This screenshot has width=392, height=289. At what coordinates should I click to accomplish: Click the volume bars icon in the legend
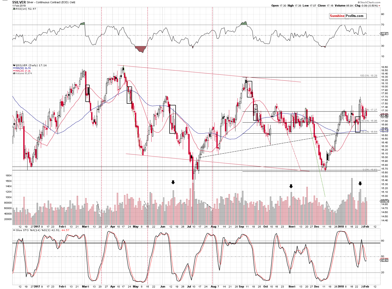14,73
